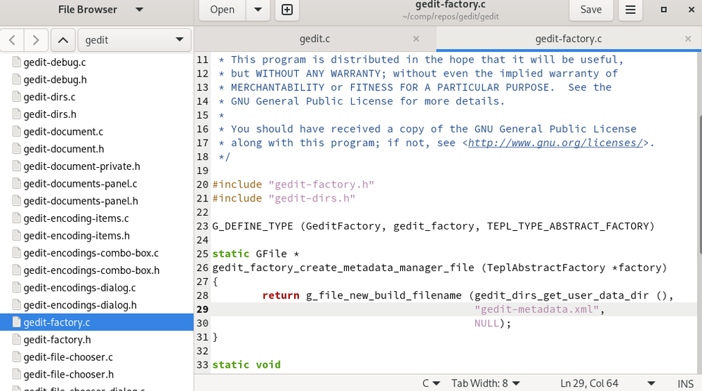This screenshot has height=391, width=702.
Task: Click the Save button
Action: coord(591,9)
